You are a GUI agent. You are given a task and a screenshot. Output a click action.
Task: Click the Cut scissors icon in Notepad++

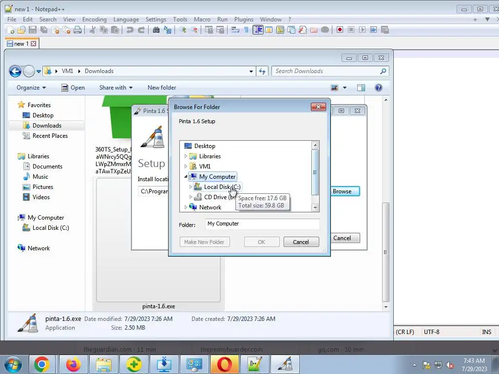tap(93, 30)
